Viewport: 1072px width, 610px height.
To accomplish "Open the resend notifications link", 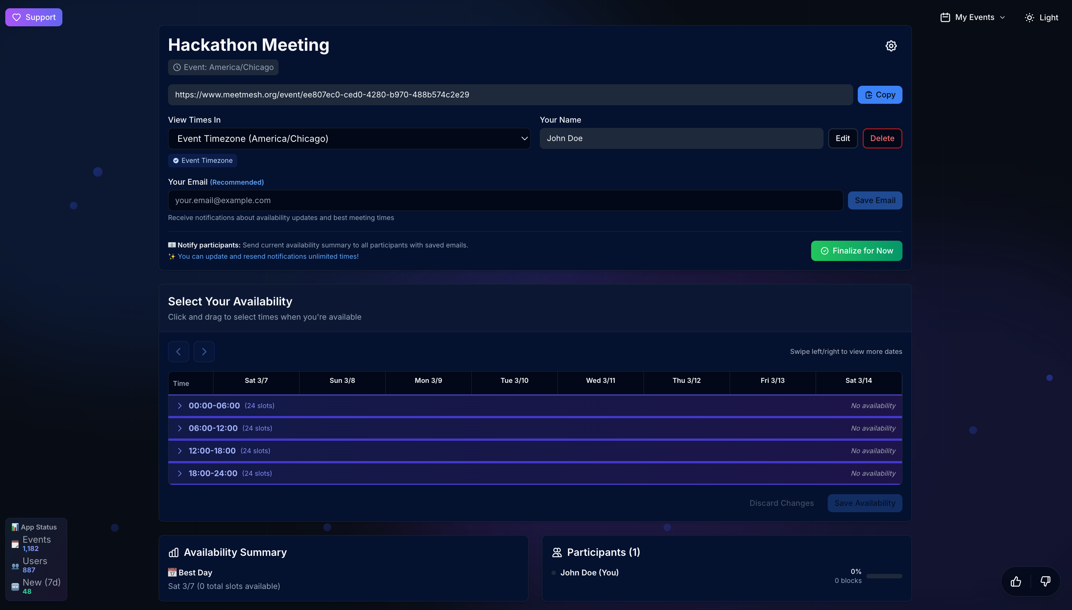I will (x=268, y=256).
